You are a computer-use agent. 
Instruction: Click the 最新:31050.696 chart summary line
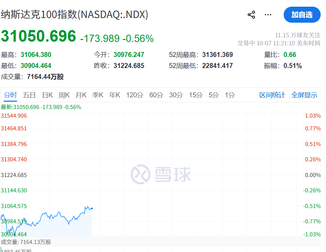point(41,107)
